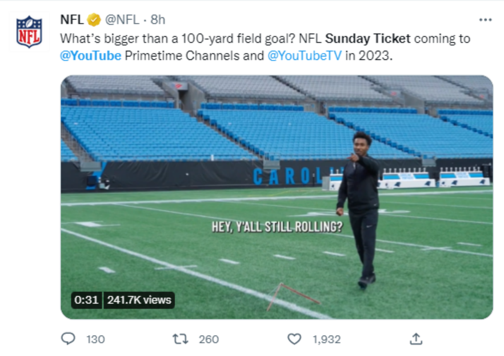Click the share upload icon

(416, 339)
